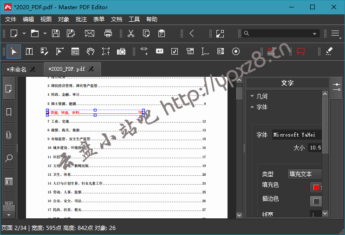The width and height of the screenshot is (345, 235).
Task: Open the new document dropdown arrow
Action: pyautogui.click(x=24, y=34)
